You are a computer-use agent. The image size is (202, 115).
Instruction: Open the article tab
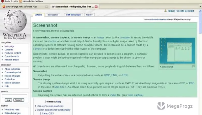39,15
